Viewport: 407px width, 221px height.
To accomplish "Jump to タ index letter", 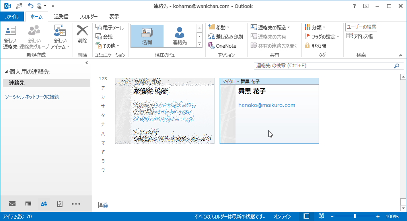I will tap(103, 115).
